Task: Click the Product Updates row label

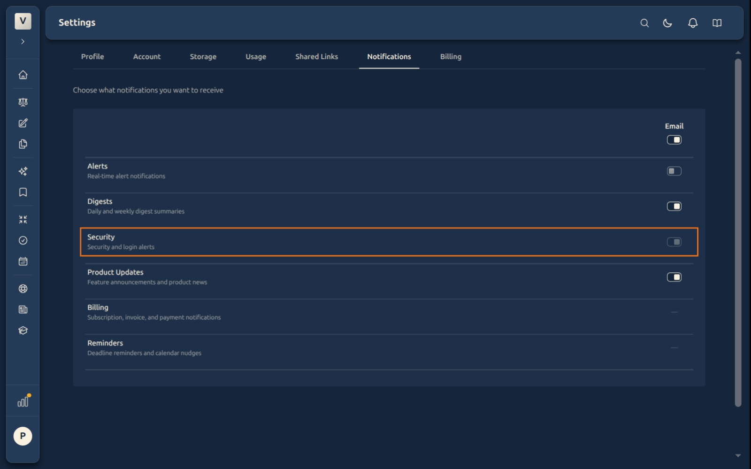Action: [x=115, y=272]
